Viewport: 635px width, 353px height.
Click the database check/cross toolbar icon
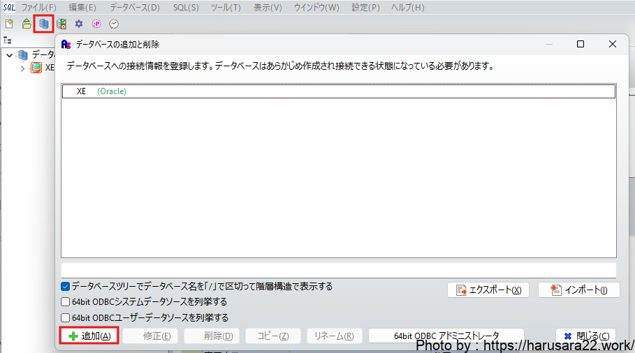click(61, 24)
